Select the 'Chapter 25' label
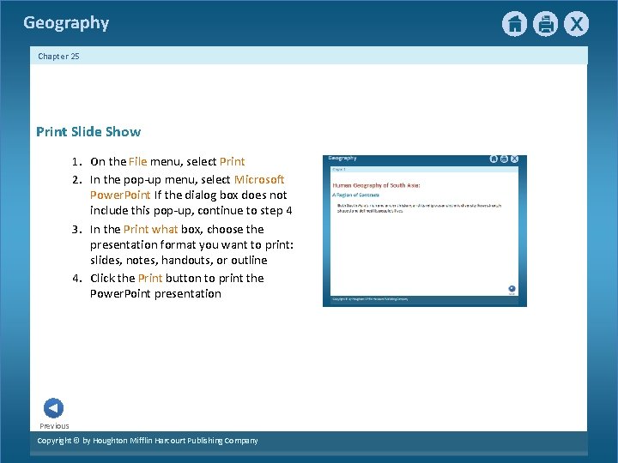Viewport: 618px width, 463px height. (58, 57)
